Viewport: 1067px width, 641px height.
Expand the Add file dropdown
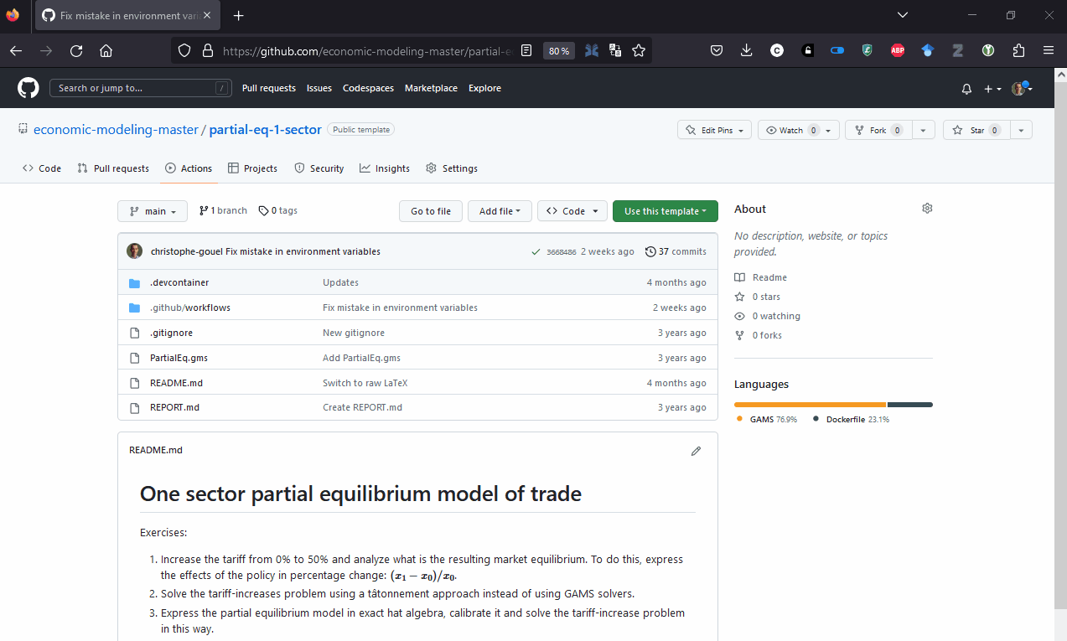coord(500,211)
